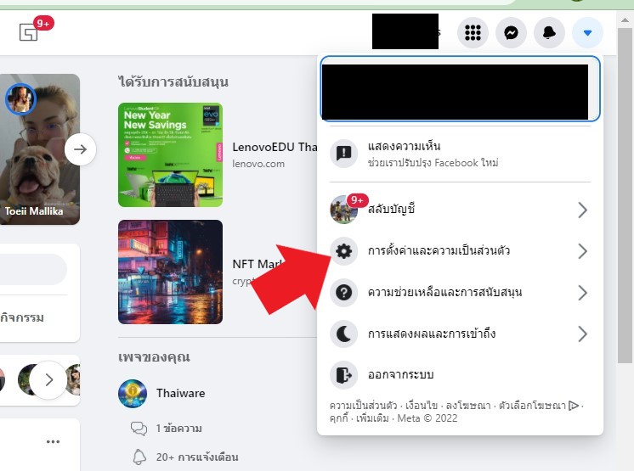Open การแสดงผลและการเข้าถึง menu item
This screenshot has width=634, height=471.
pos(460,334)
